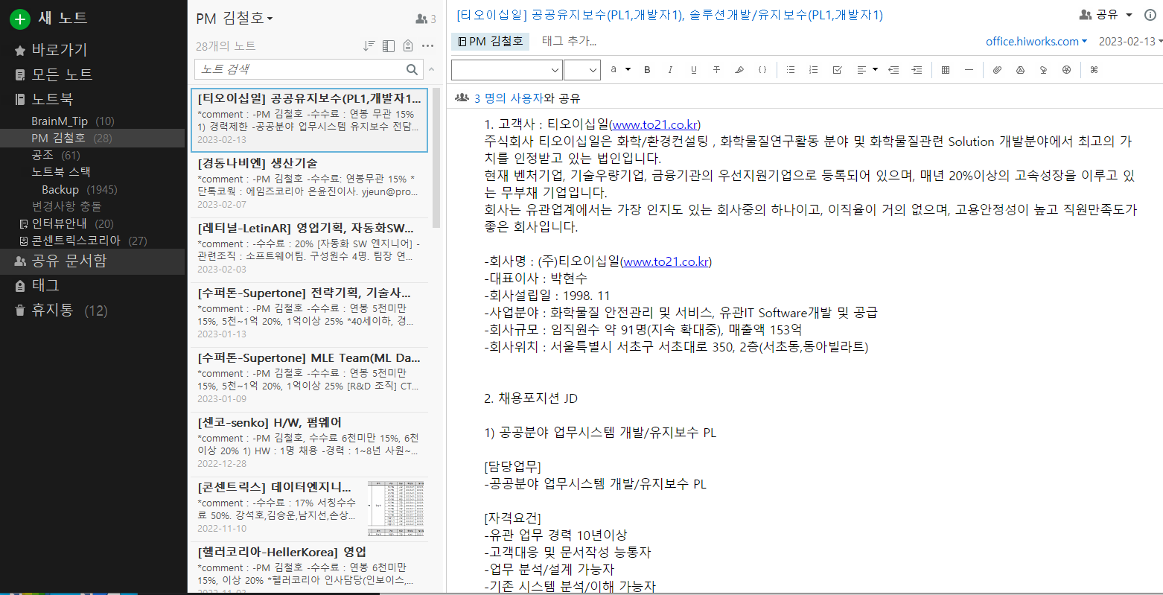
Task: Click the note title text
Action: [670, 15]
